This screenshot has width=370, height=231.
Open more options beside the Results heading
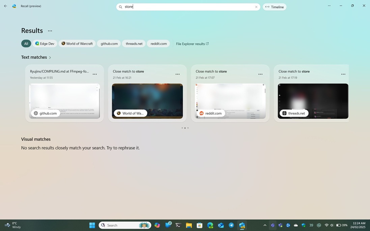(x=50, y=31)
